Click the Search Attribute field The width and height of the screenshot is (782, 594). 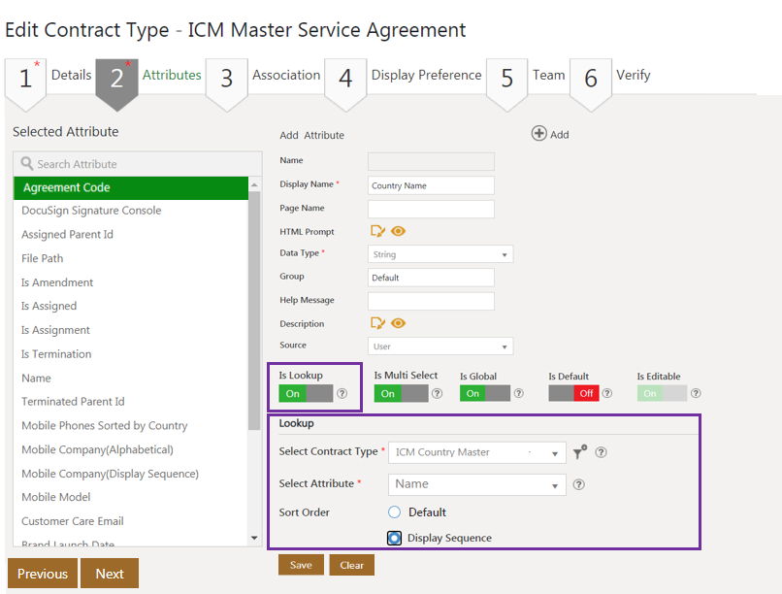(138, 164)
